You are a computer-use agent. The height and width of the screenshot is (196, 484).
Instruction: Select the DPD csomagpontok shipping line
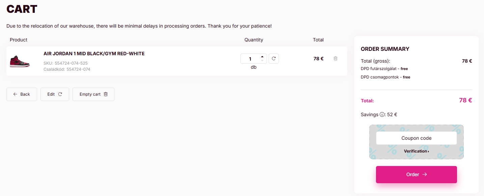coord(385,77)
